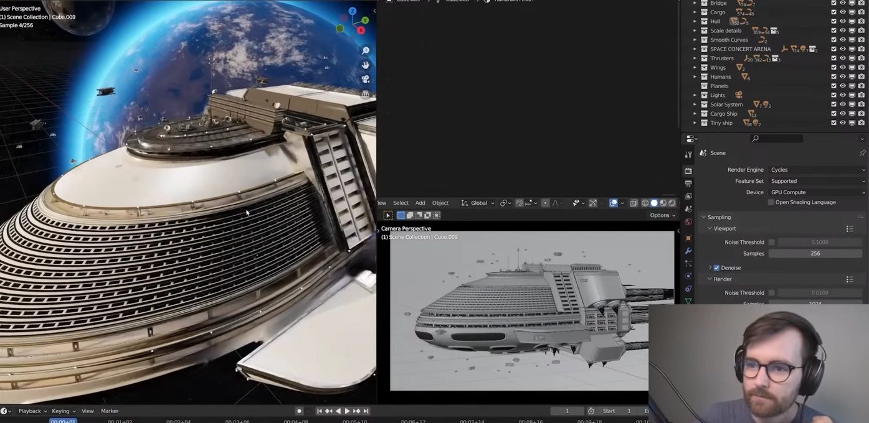The image size is (869, 423).
Task: Select the Tweak select tool icon
Action: (x=387, y=215)
